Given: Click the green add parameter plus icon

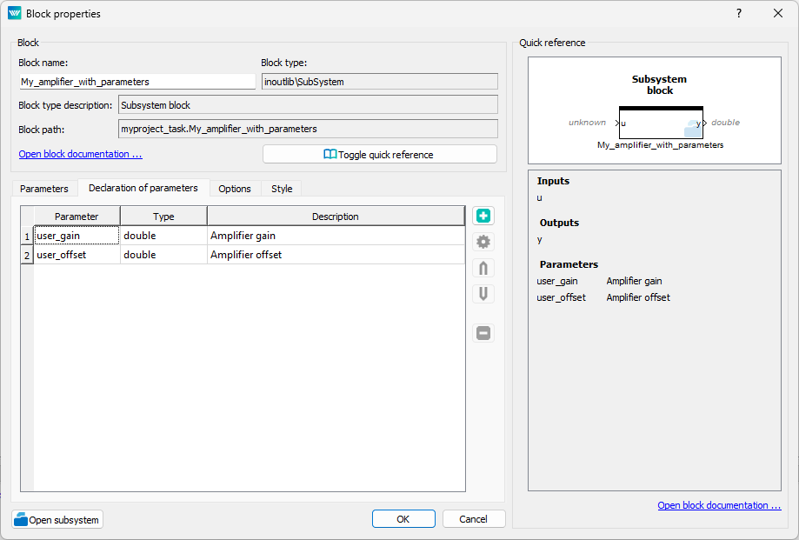Looking at the screenshot, I should click(483, 216).
